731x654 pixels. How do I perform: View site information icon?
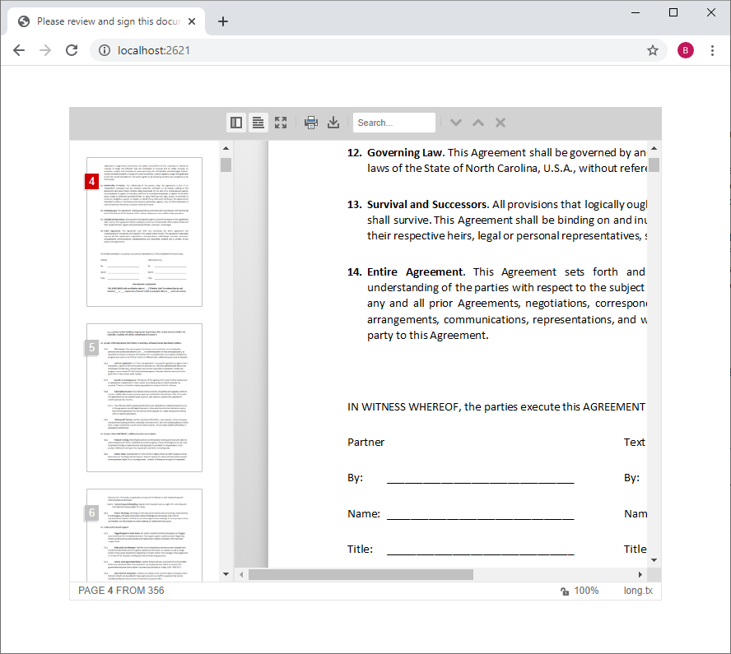pyautogui.click(x=105, y=50)
